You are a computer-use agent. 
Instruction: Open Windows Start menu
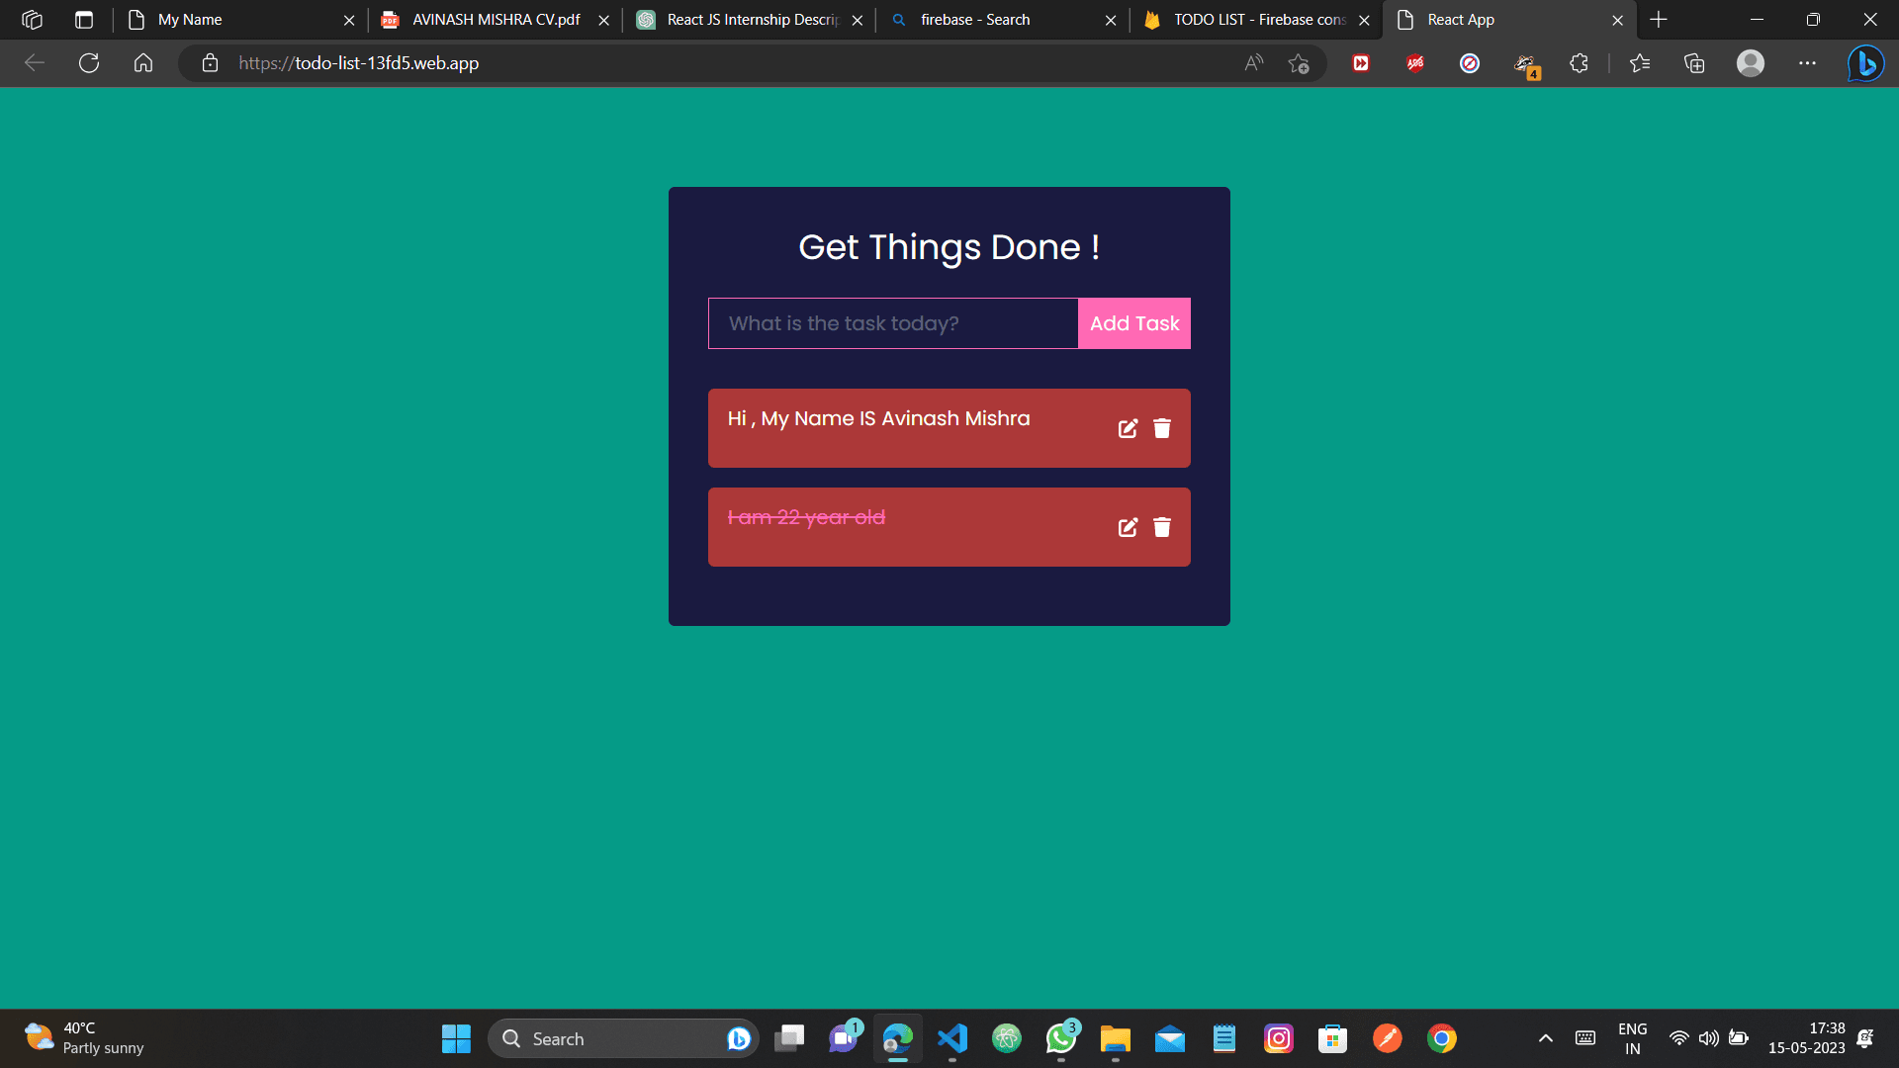coord(456,1038)
